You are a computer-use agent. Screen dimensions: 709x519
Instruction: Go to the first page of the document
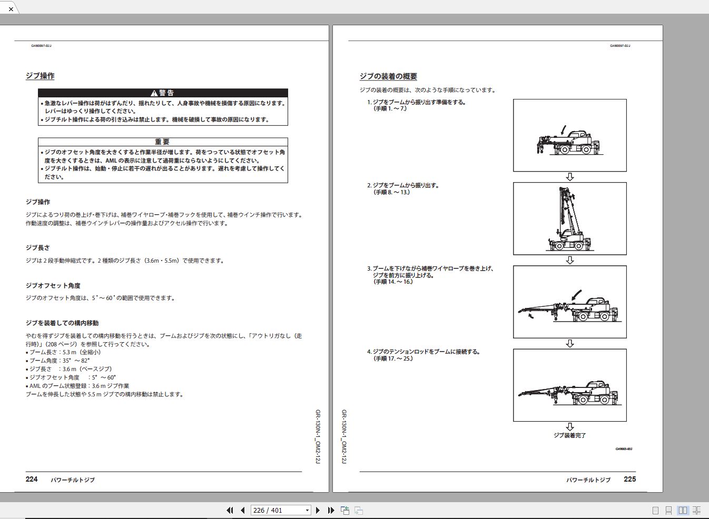(x=230, y=510)
